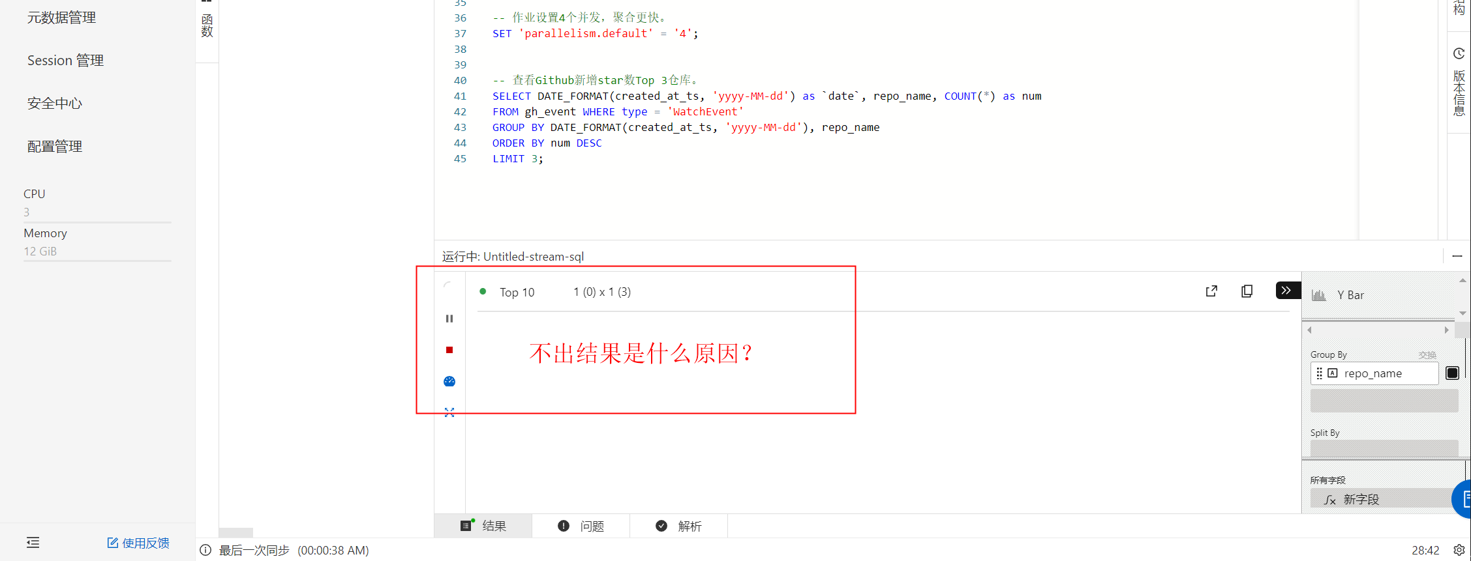Click the 1 (0) x 1 (3) dimensions text

[602, 292]
